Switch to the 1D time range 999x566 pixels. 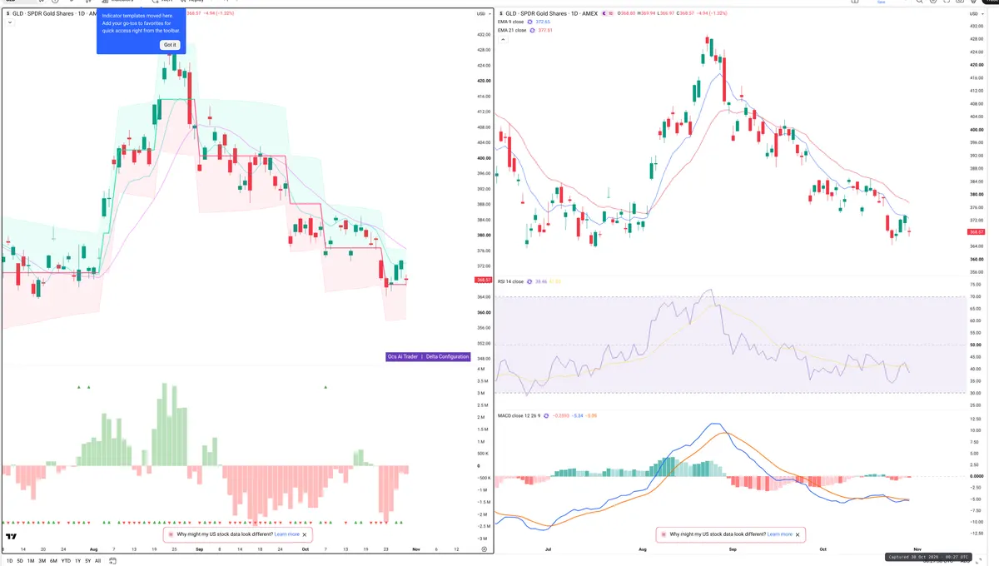point(9,561)
